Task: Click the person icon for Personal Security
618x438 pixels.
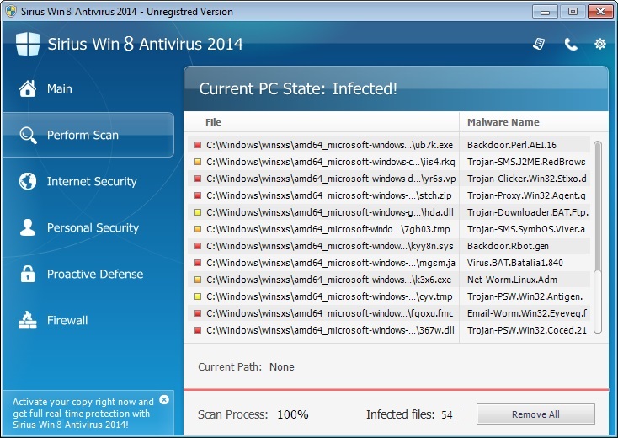Action: point(28,227)
